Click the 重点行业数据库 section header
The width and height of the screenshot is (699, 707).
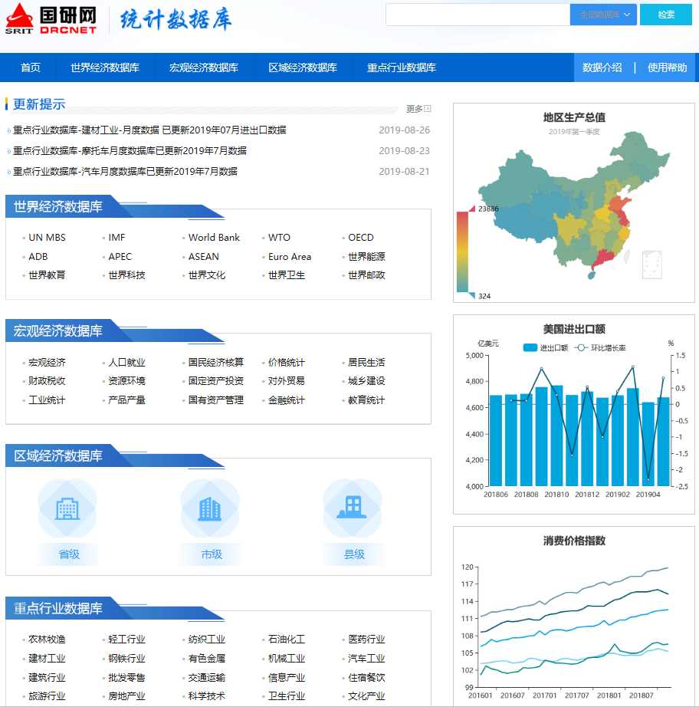(x=58, y=608)
